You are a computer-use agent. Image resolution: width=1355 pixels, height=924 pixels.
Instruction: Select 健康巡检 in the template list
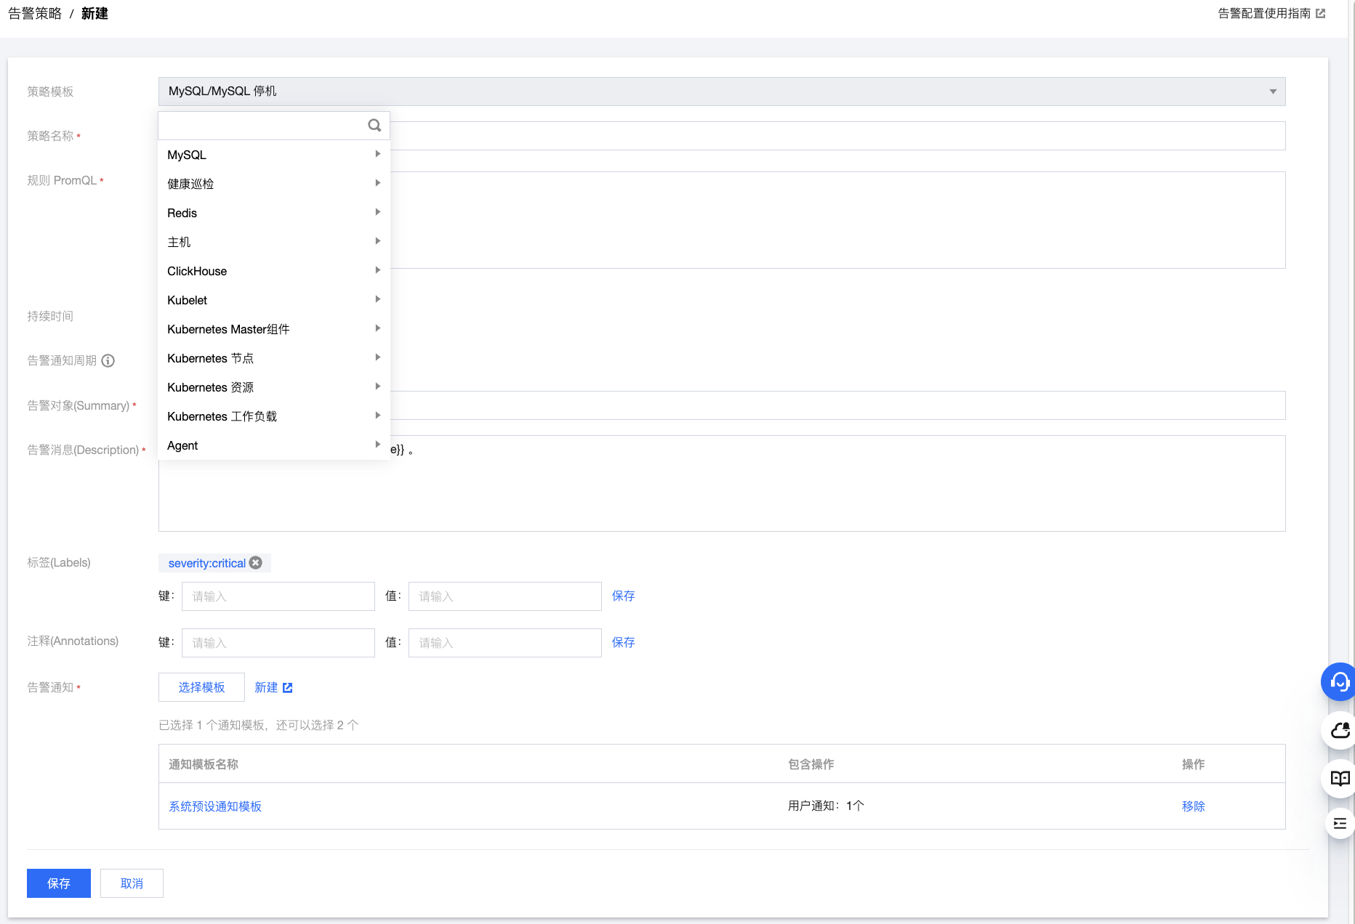click(274, 184)
